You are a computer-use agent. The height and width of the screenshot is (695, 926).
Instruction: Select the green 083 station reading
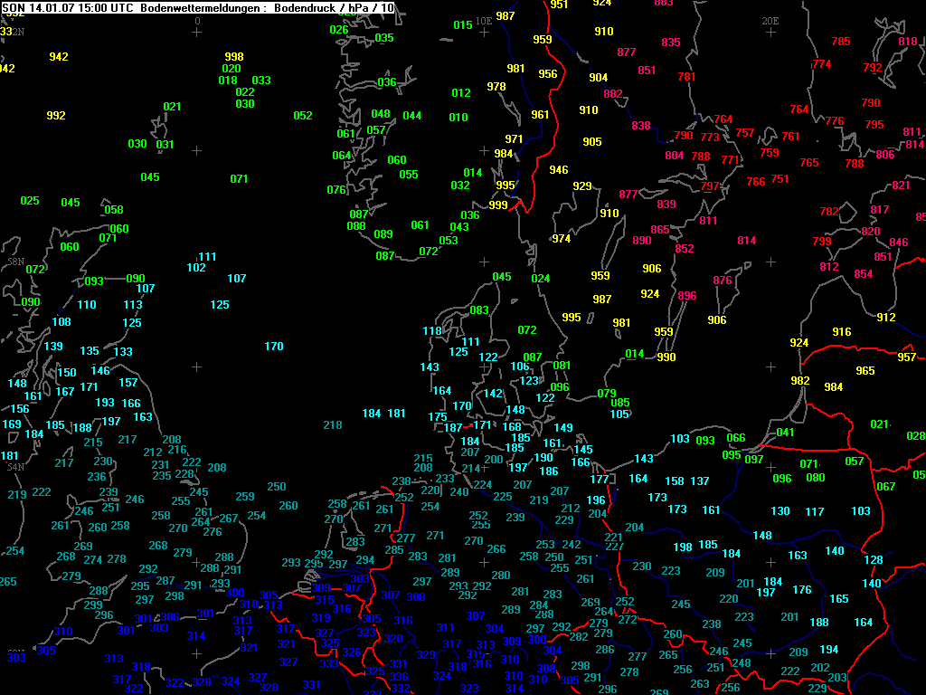point(479,310)
